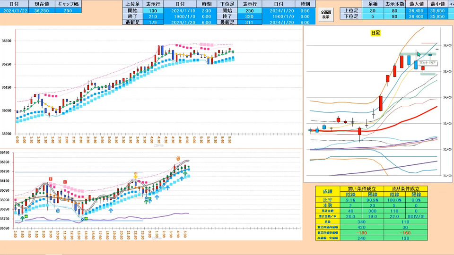Click the 本数 row label

point(327,205)
